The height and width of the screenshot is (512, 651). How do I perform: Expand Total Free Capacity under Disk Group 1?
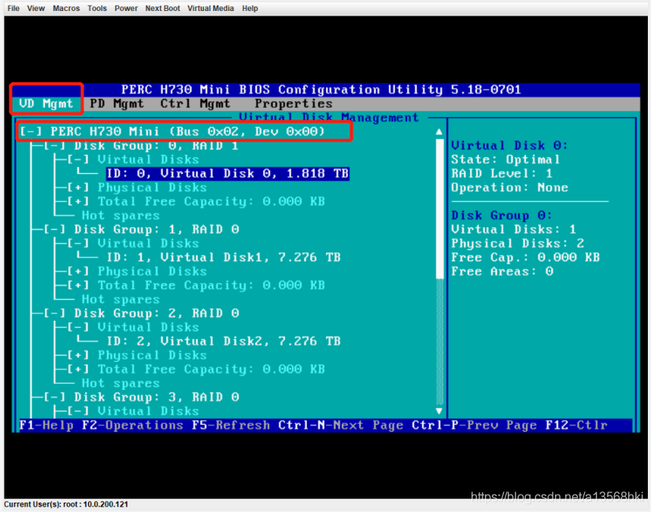(x=78, y=285)
